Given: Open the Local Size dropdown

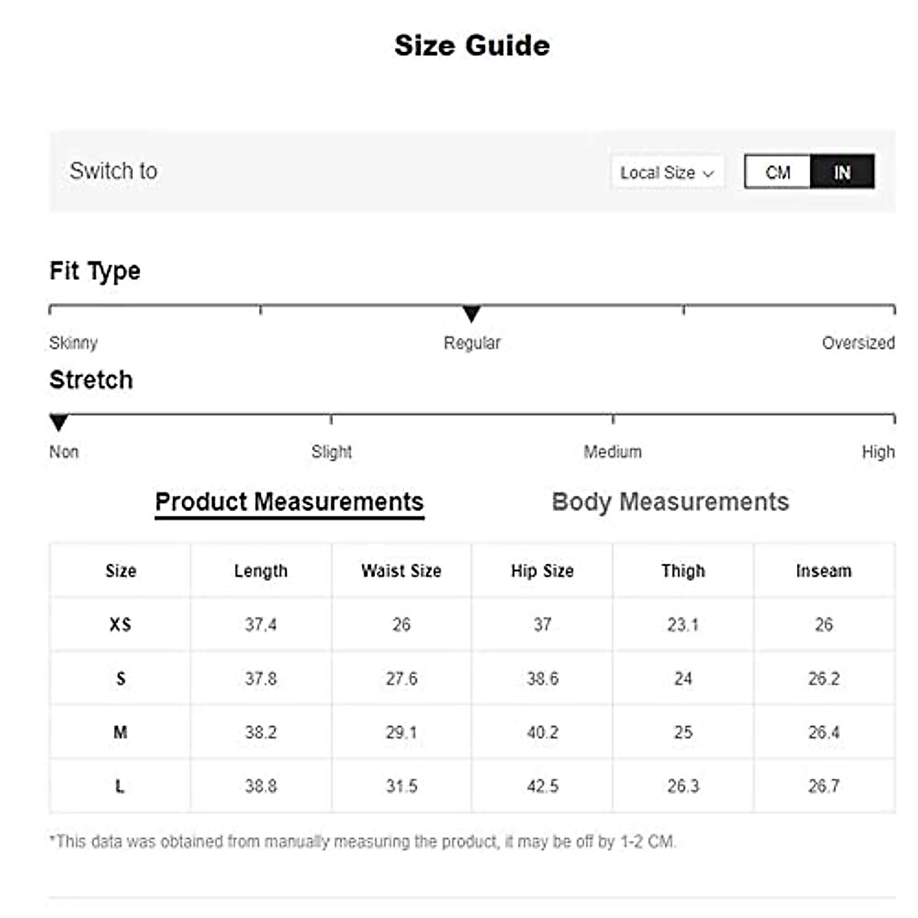Looking at the screenshot, I should point(666,173).
